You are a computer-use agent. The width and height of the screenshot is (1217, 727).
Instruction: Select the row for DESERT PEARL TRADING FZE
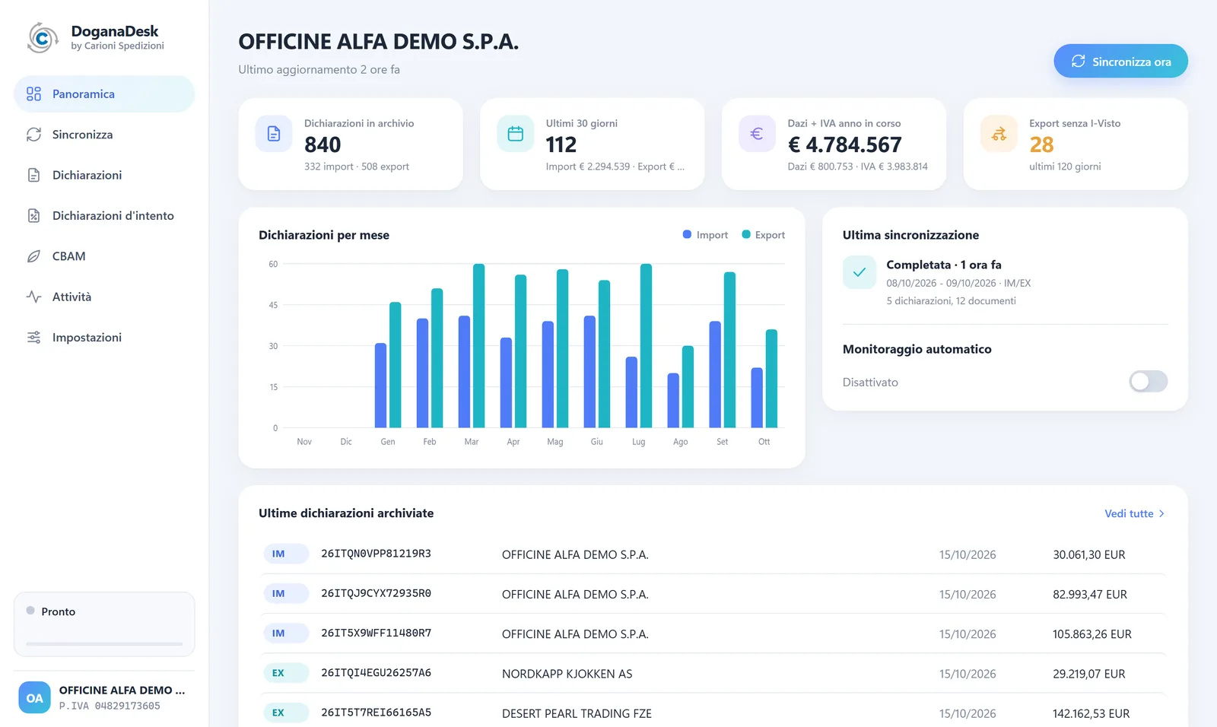point(713,713)
